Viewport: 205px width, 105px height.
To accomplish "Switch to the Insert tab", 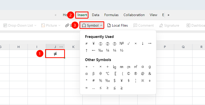I will click(82, 15).
